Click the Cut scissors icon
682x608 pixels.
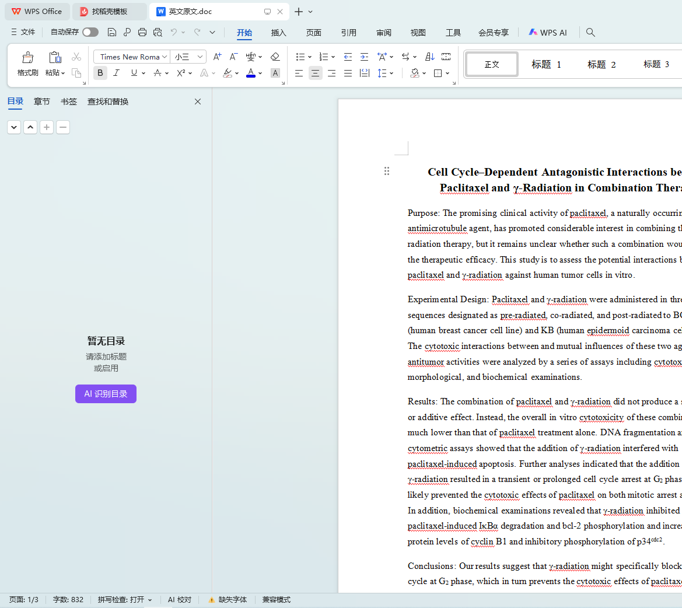[76, 57]
